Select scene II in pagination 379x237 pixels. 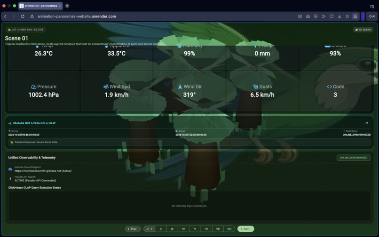161,229
